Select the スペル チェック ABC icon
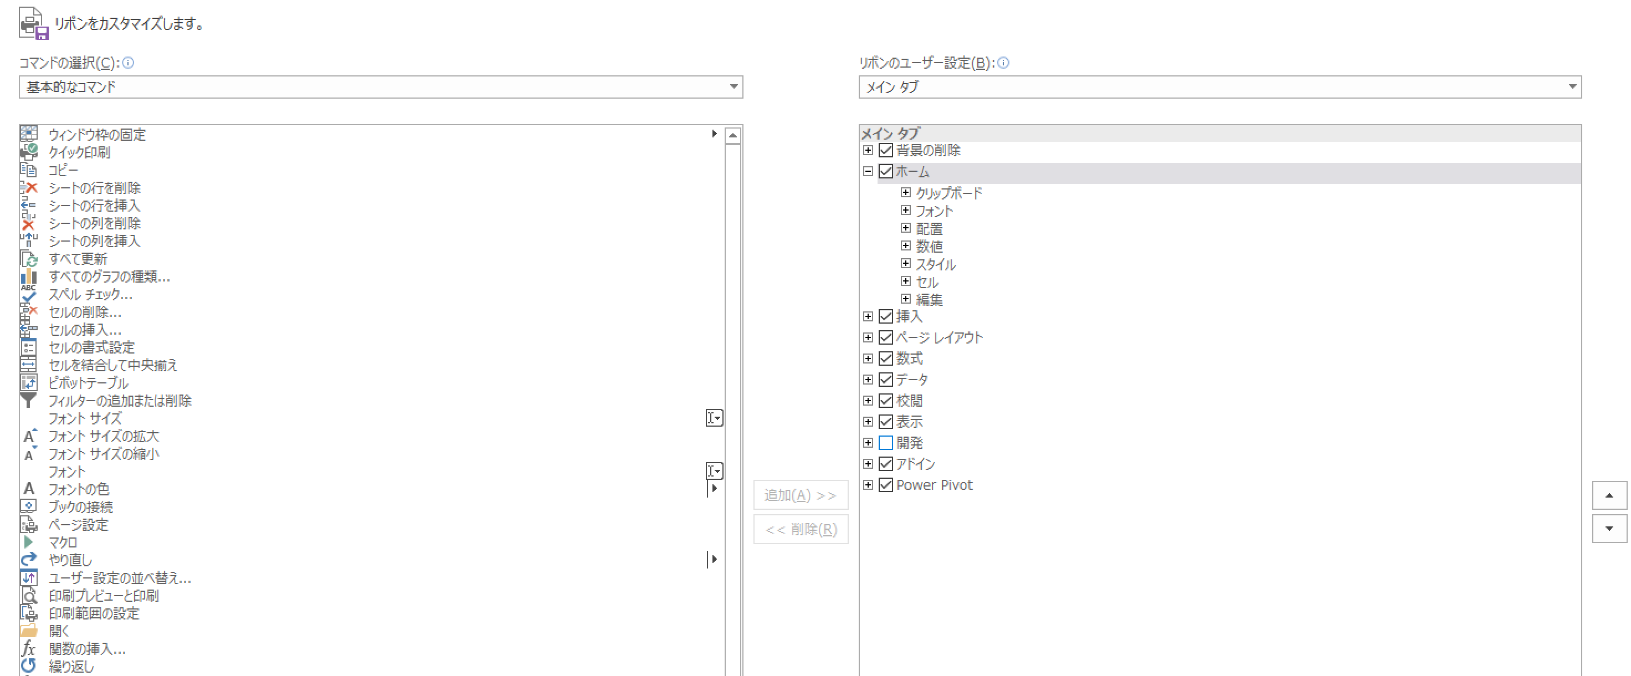The height and width of the screenshot is (676, 1631). click(x=28, y=294)
